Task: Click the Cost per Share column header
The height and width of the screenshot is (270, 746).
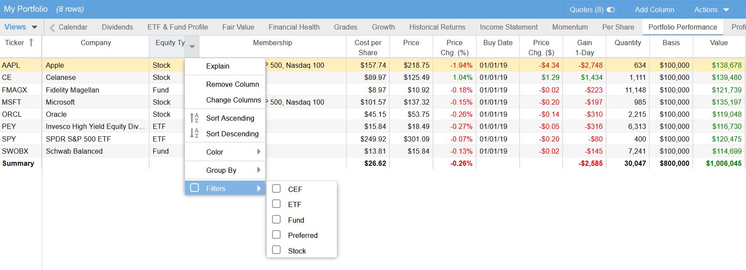Action: click(x=368, y=47)
